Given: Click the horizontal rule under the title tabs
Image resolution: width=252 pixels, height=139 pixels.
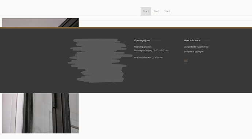Looking at the screenshot, I should [126, 16].
